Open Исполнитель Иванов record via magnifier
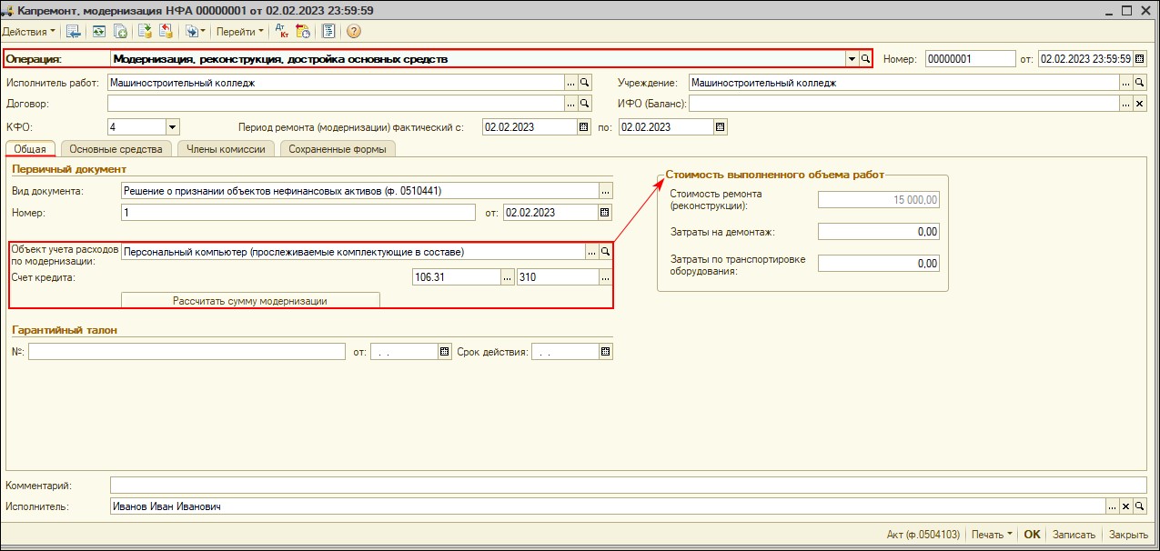 pos(1139,506)
